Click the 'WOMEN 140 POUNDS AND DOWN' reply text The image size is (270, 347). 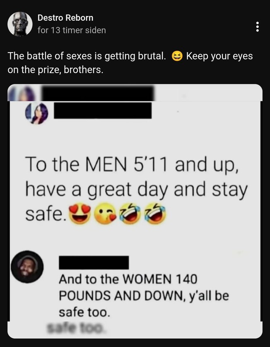(128, 287)
